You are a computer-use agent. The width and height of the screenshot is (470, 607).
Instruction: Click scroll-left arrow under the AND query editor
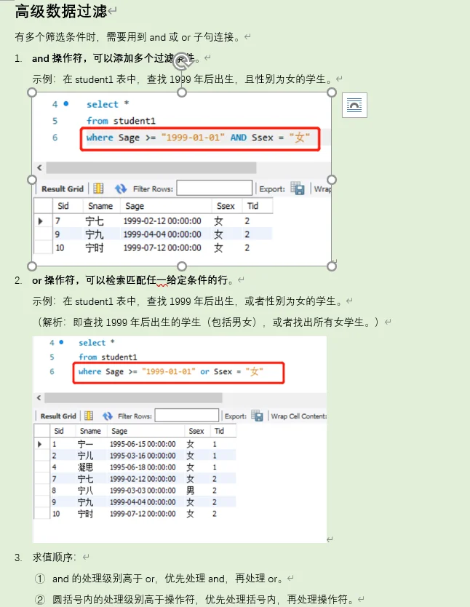(x=39, y=167)
